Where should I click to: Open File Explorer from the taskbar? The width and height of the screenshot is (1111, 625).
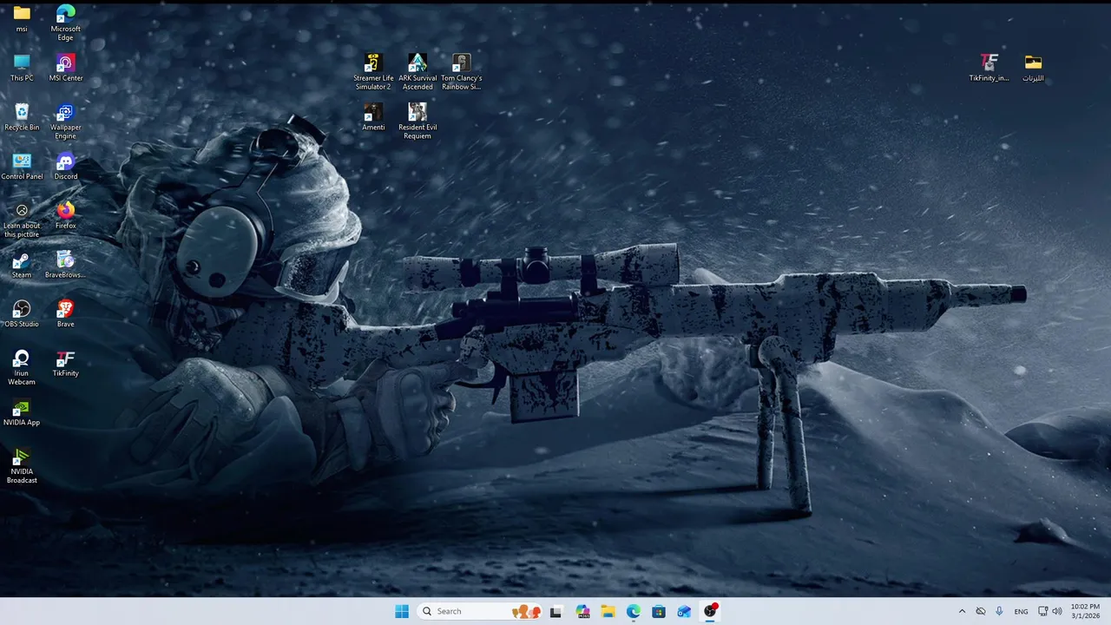click(608, 611)
